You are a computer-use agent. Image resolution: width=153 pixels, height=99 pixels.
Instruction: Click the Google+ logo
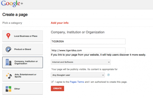(x=12, y=4)
